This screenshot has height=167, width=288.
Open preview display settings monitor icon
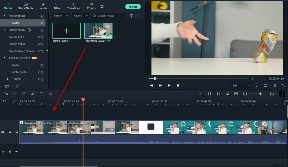tap(257, 85)
